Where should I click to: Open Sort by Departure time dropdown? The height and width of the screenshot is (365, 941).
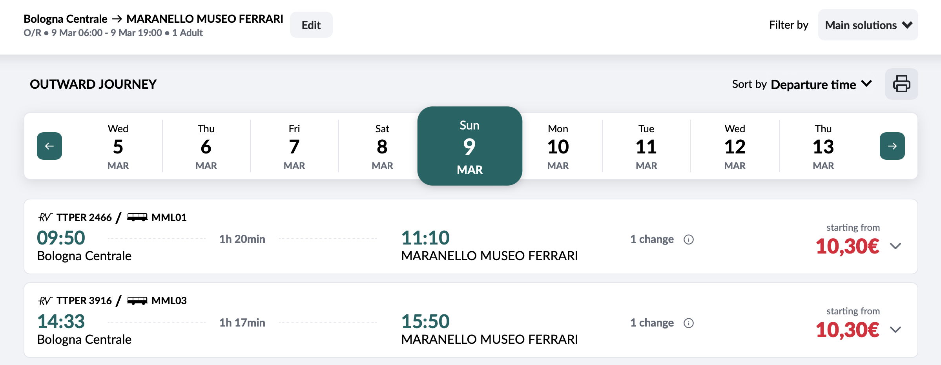802,84
